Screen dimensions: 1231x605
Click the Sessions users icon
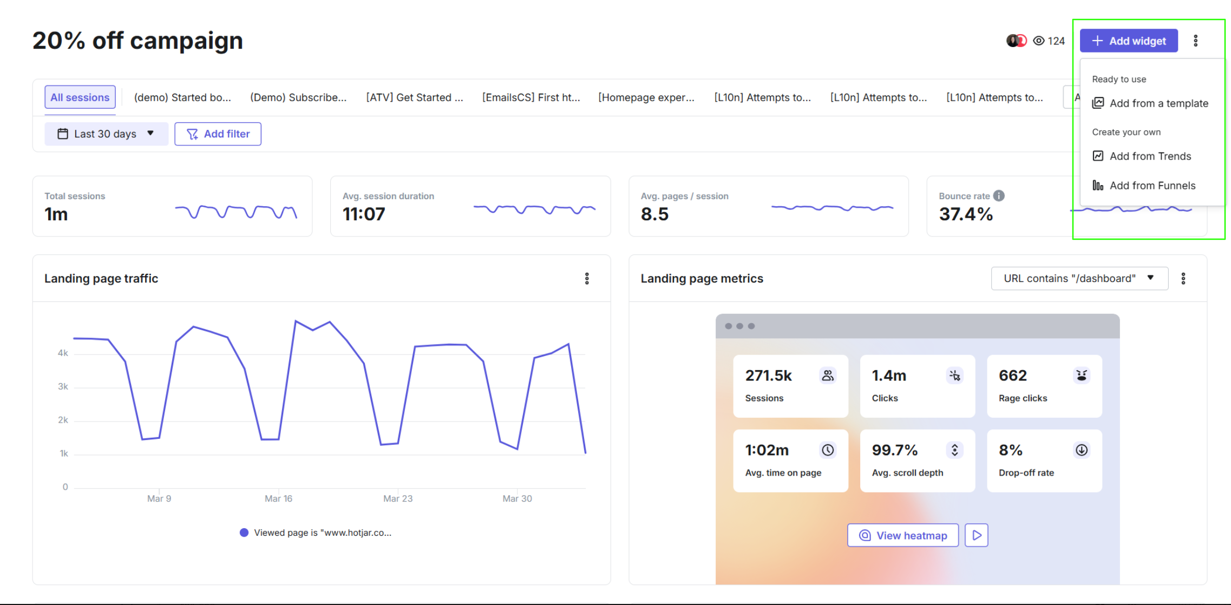[x=827, y=376]
